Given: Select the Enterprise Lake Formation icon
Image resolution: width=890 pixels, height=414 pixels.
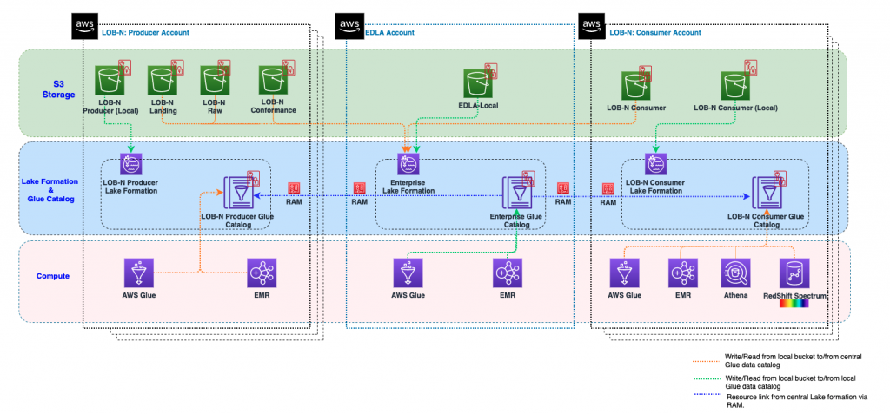Looking at the screenshot, I should (408, 163).
